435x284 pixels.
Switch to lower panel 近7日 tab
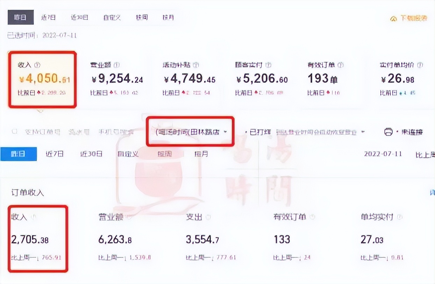[55, 154]
